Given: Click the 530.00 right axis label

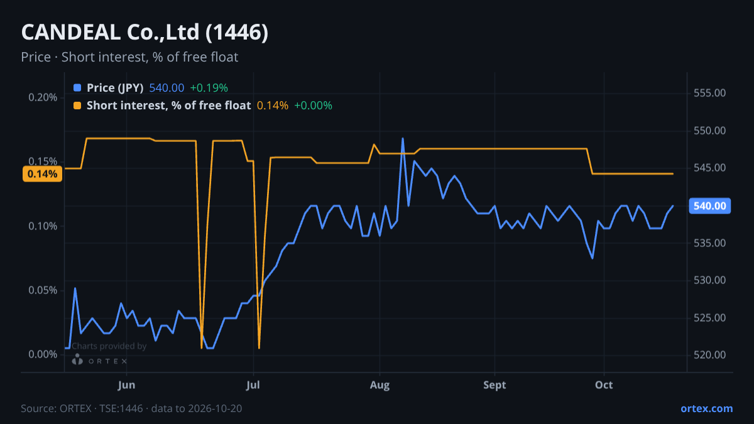Looking at the screenshot, I should 711,280.
